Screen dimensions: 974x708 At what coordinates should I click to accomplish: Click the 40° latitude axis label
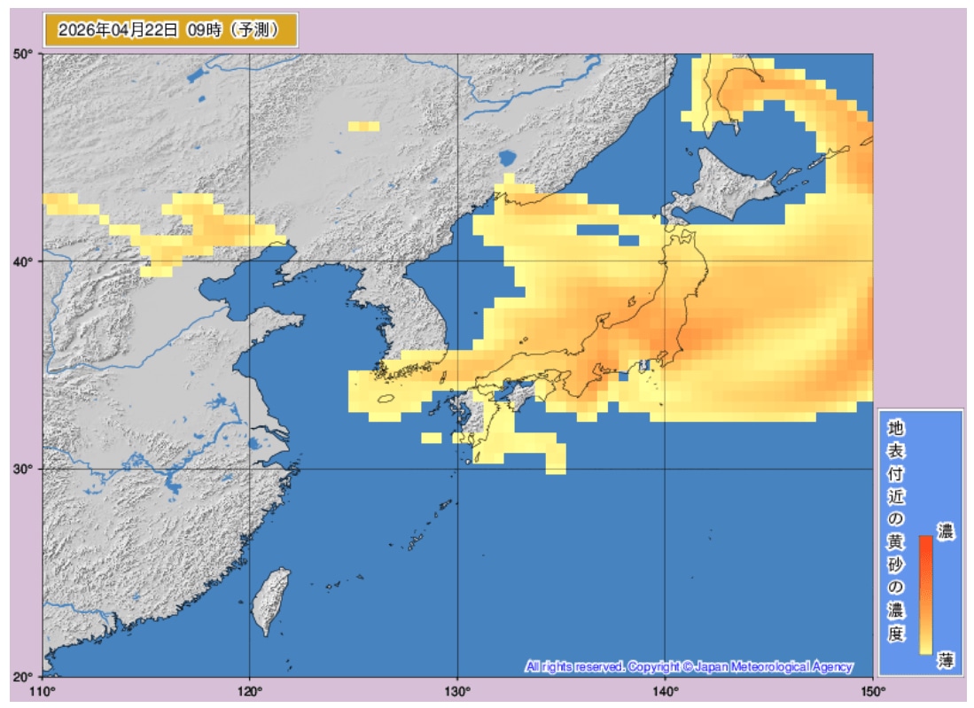pos(22,261)
